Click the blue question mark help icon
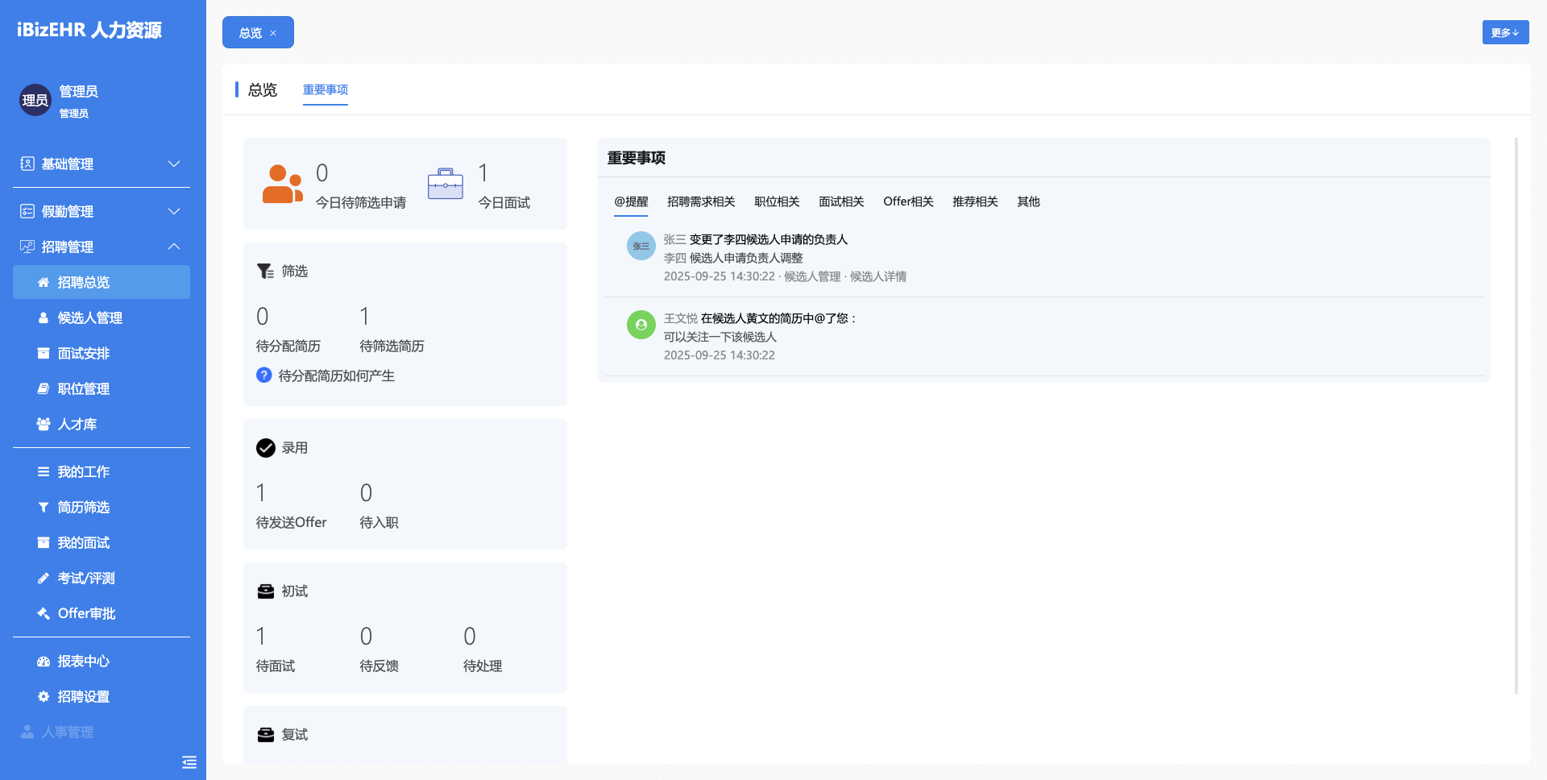Viewport: 1547px width, 780px height. 263,375
